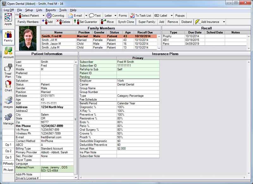The image size is (253, 184).
Task: Open the To Task List checklist
Action: tap(141, 16)
